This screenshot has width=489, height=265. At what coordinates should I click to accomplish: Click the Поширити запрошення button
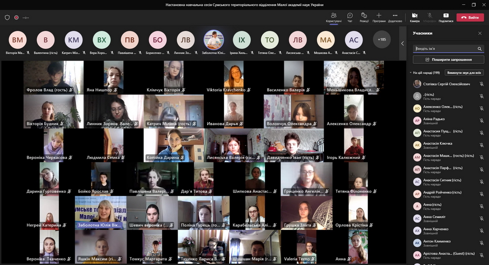coord(448,60)
